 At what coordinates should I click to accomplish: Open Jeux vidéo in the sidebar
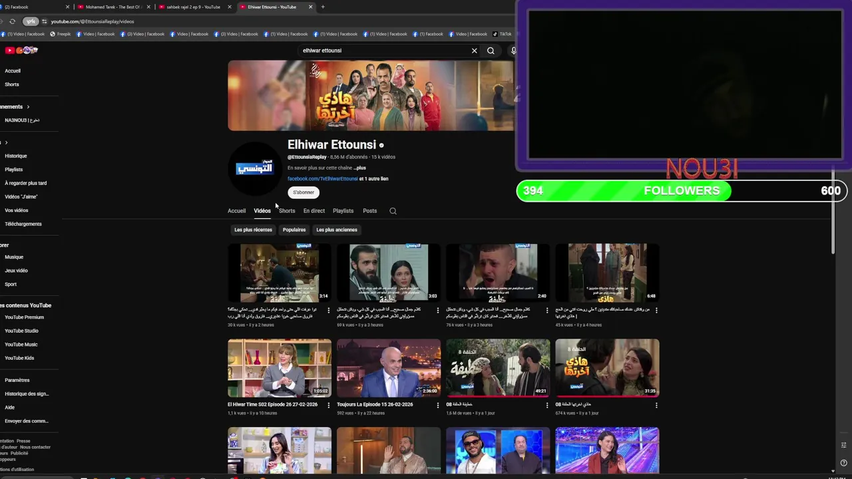16,271
